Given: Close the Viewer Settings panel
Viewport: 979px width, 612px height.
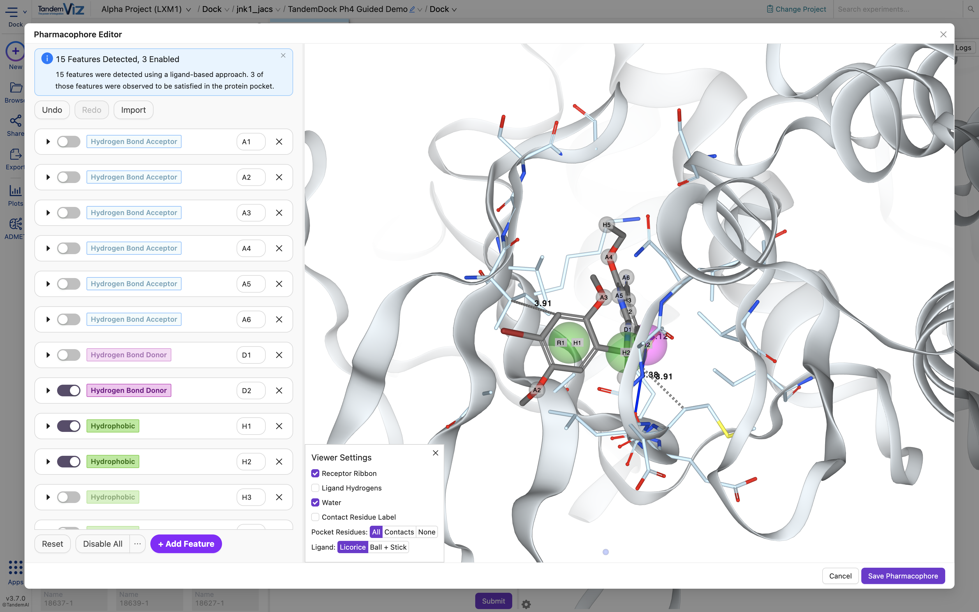Looking at the screenshot, I should tap(435, 453).
